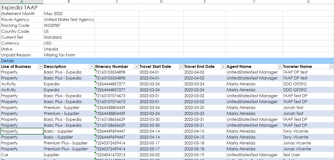Select the Country Code label cell

22,31
